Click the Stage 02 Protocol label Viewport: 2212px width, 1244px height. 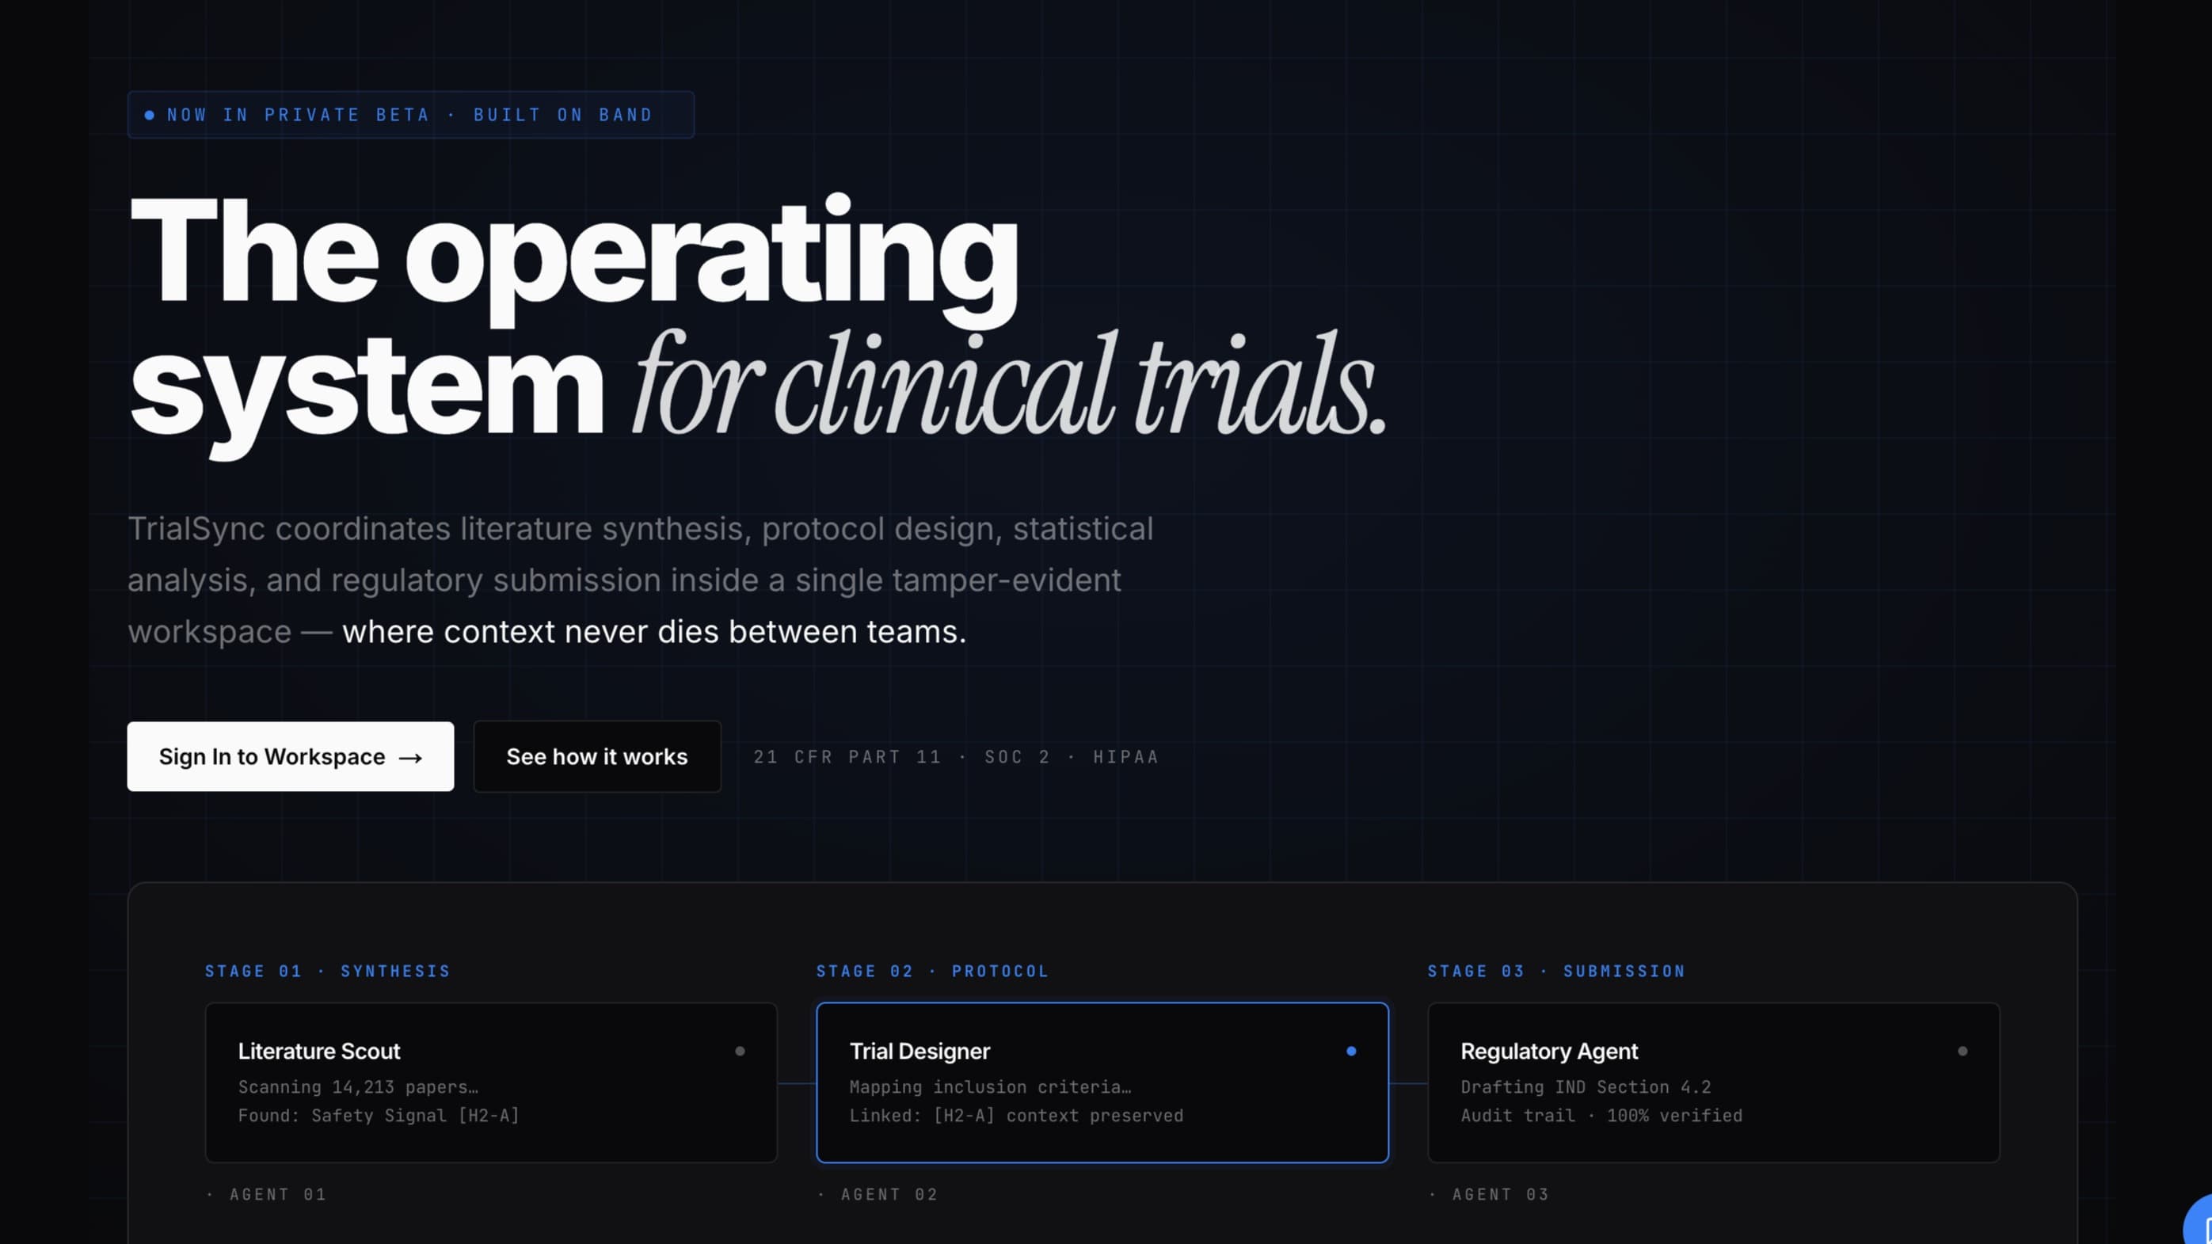[932, 971]
